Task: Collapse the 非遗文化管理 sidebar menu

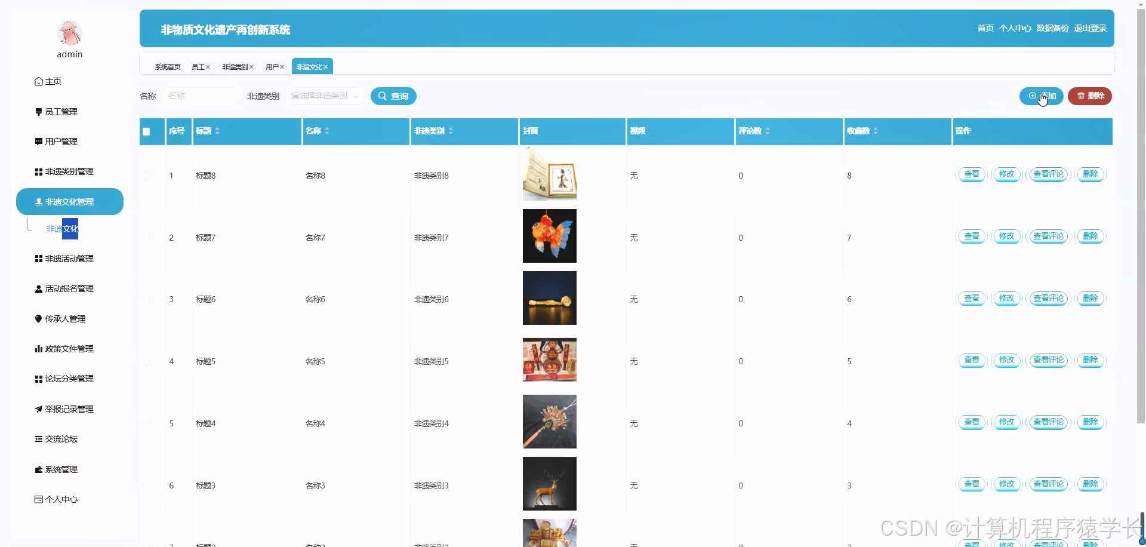Action: (x=70, y=202)
